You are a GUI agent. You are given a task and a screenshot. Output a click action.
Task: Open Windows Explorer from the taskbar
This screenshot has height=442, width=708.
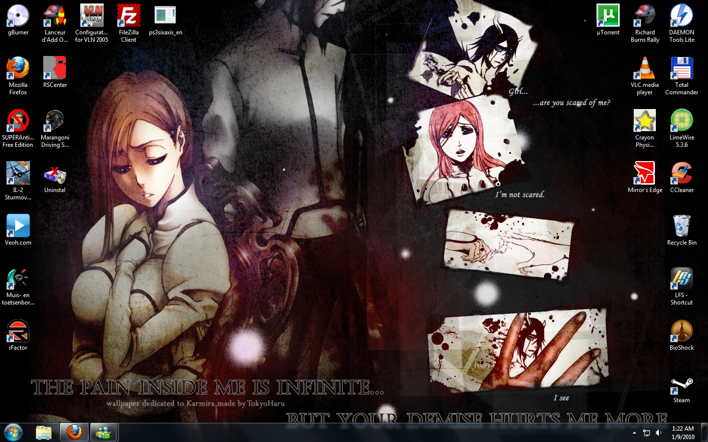pos(44,432)
